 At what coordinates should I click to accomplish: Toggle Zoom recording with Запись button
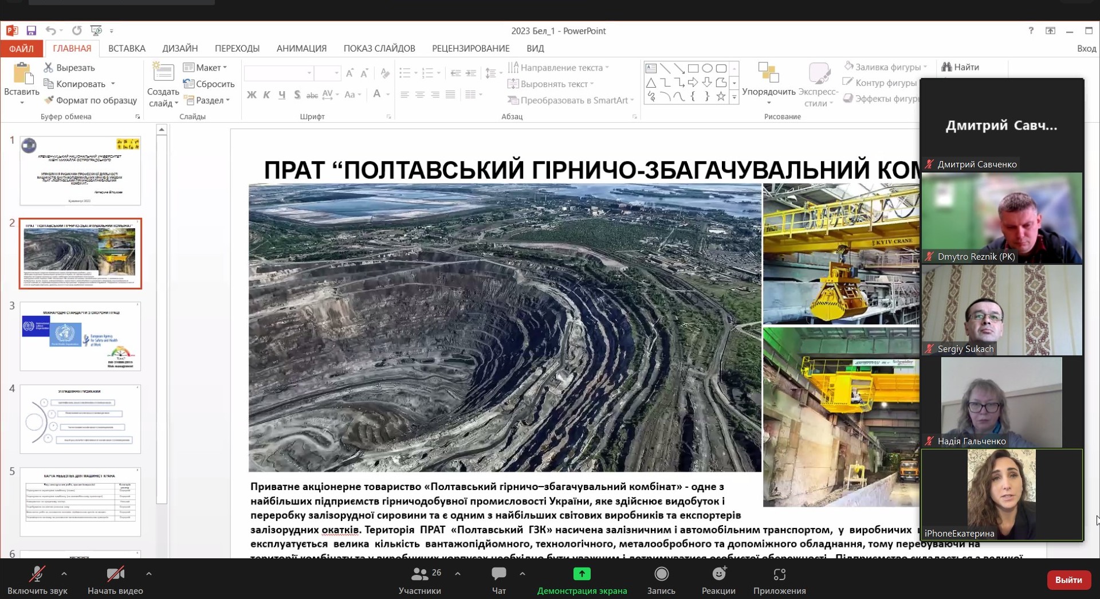(x=661, y=580)
